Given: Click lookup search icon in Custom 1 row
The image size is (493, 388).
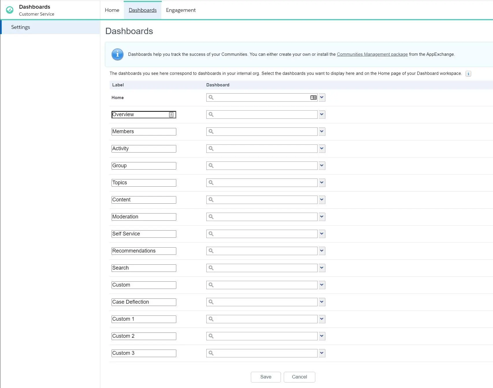Looking at the screenshot, I should [211, 319].
